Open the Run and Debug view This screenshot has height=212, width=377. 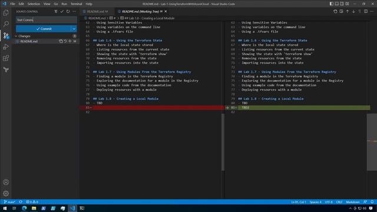(6, 47)
